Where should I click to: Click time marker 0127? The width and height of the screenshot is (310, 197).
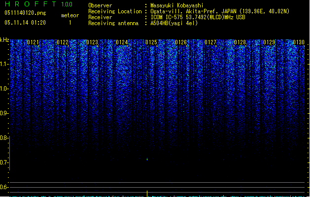(210, 42)
